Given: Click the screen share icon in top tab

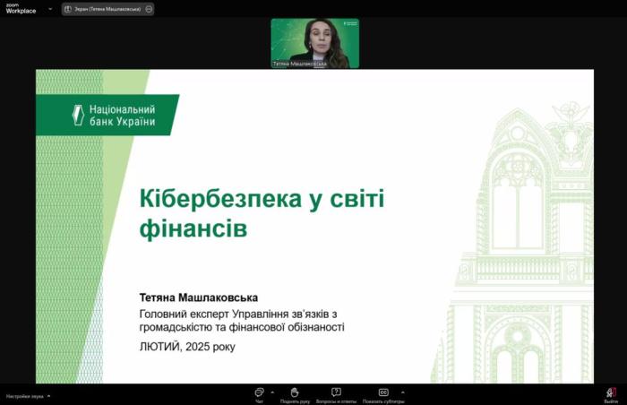Looking at the screenshot, I should 68,8.
